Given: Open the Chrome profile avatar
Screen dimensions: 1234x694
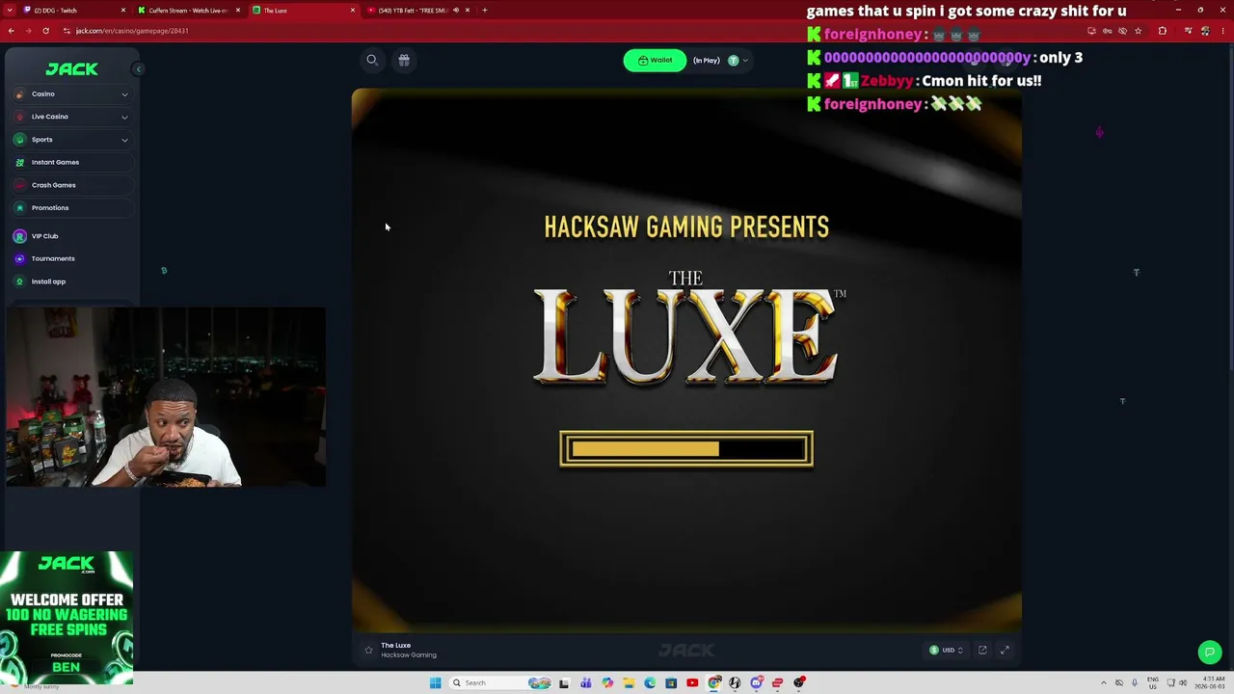Looking at the screenshot, I should point(1204,31).
